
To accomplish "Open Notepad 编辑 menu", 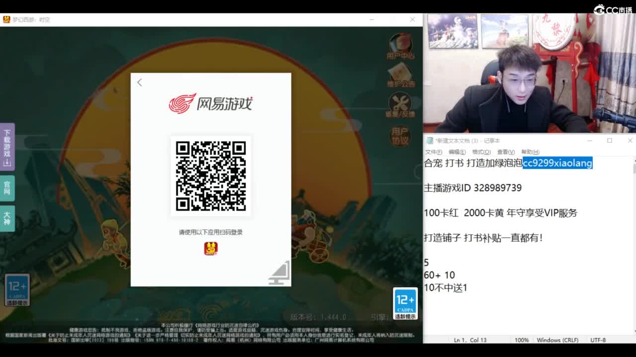I will click(x=457, y=152).
